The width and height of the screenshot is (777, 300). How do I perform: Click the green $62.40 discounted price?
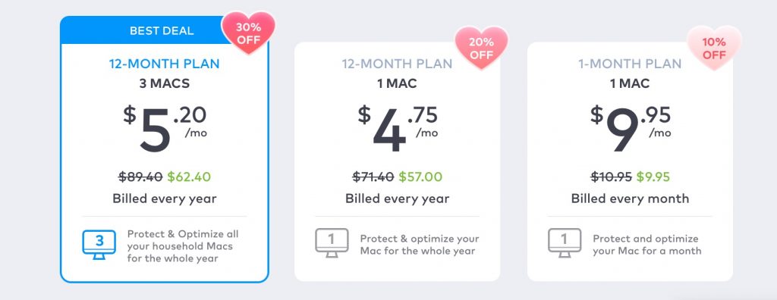tap(189, 177)
